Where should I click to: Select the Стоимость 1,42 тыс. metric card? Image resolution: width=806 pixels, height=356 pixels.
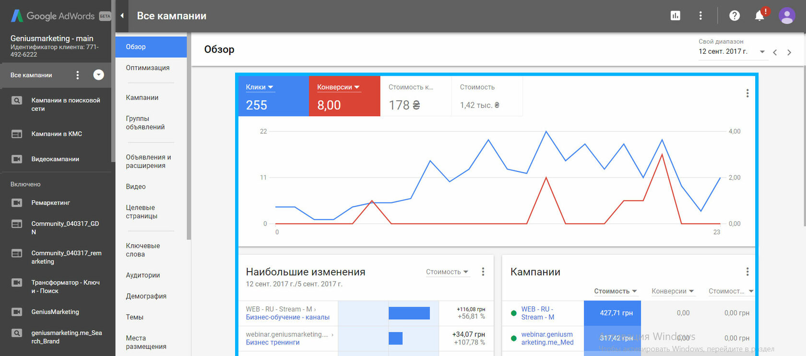[x=487, y=96]
